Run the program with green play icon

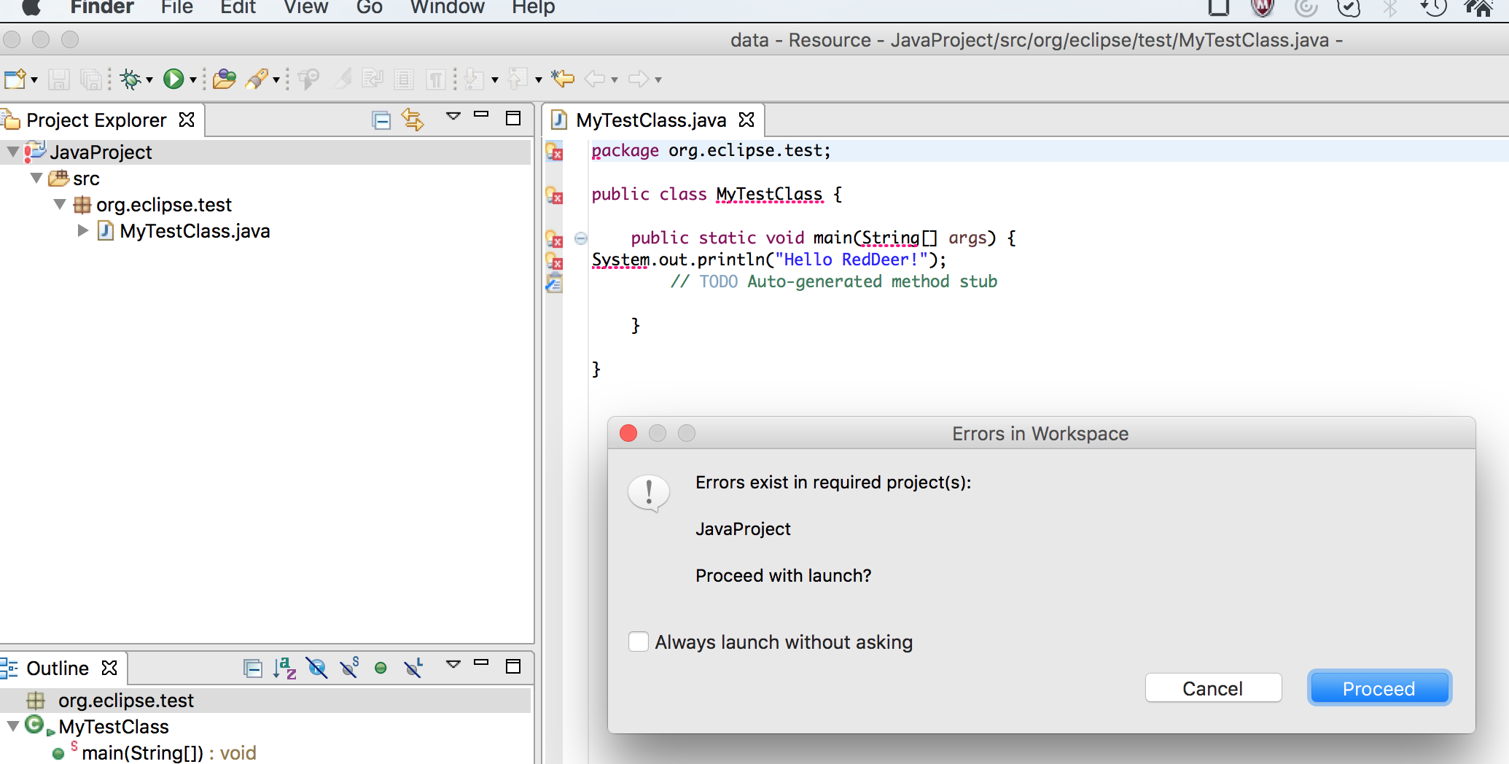point(173,79)
